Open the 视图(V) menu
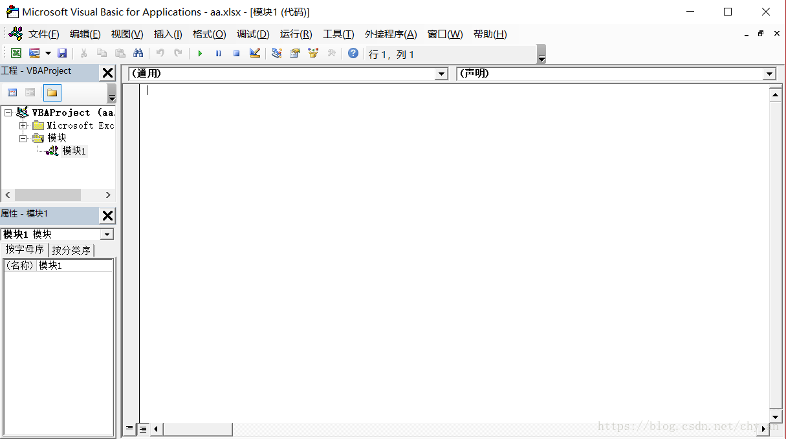This screenshot has width=786, height=439. [x=127, y=34]
